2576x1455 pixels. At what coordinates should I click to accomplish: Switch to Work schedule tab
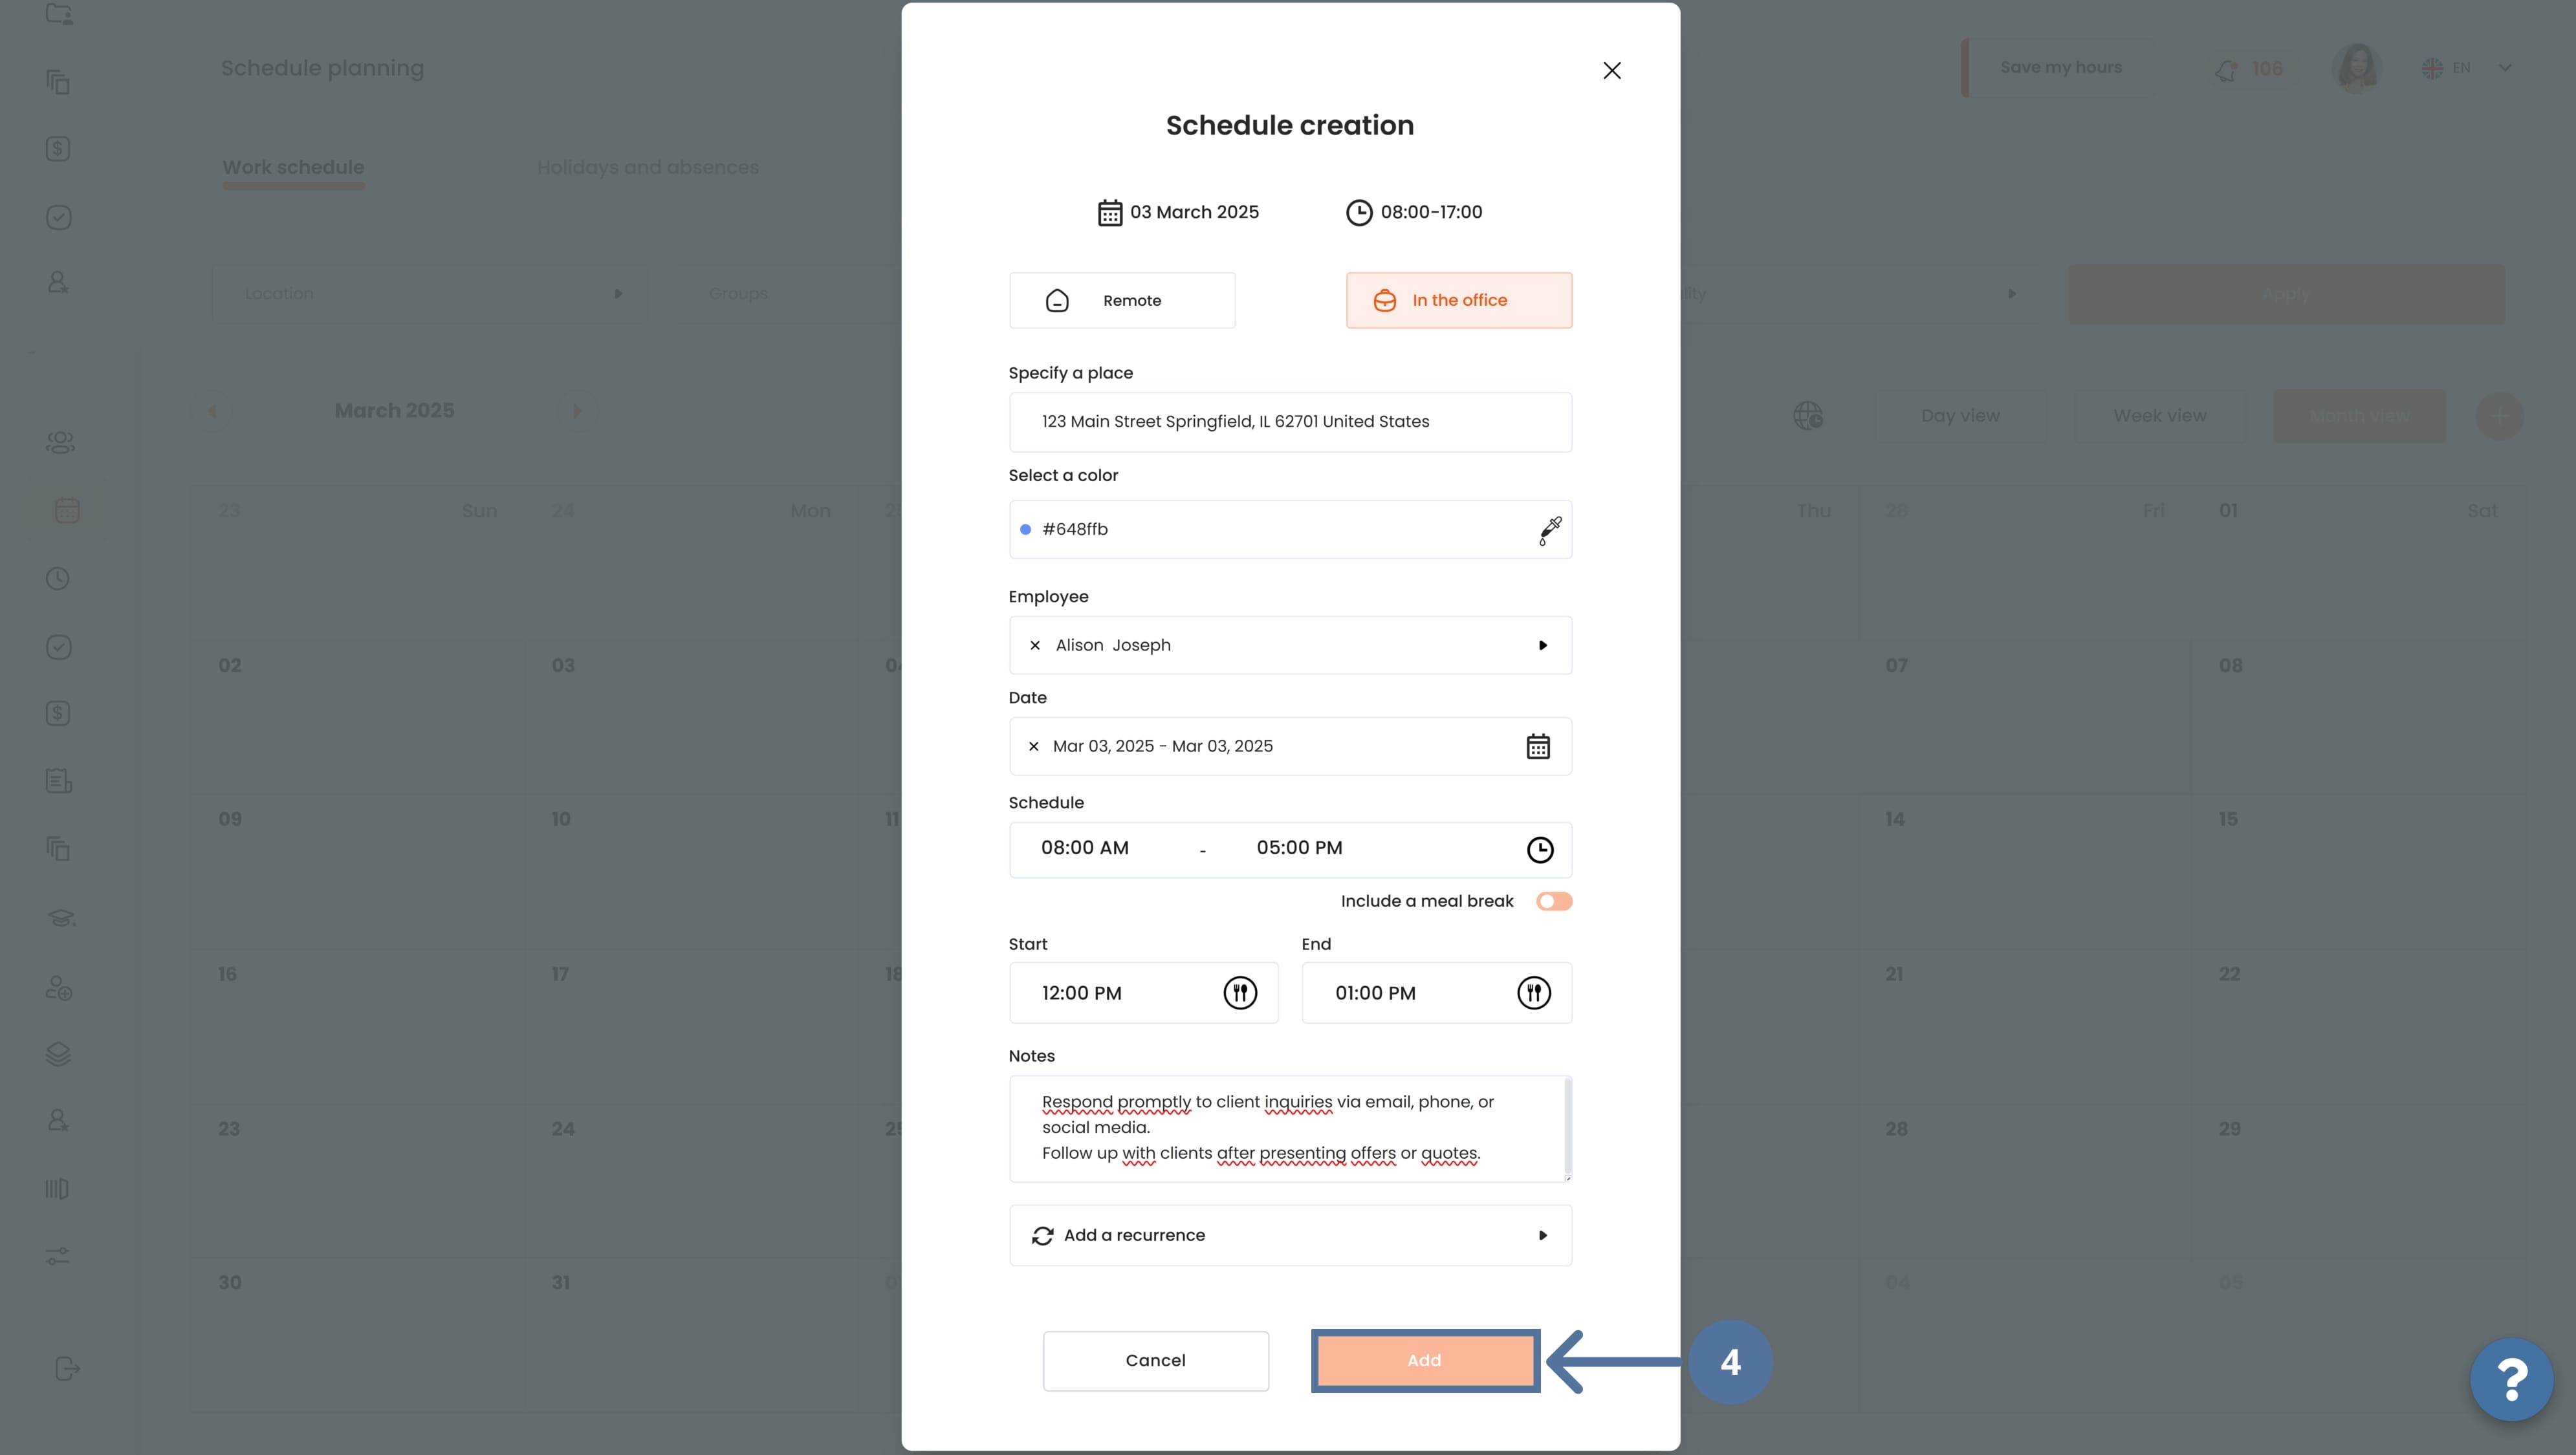point(293,168)
